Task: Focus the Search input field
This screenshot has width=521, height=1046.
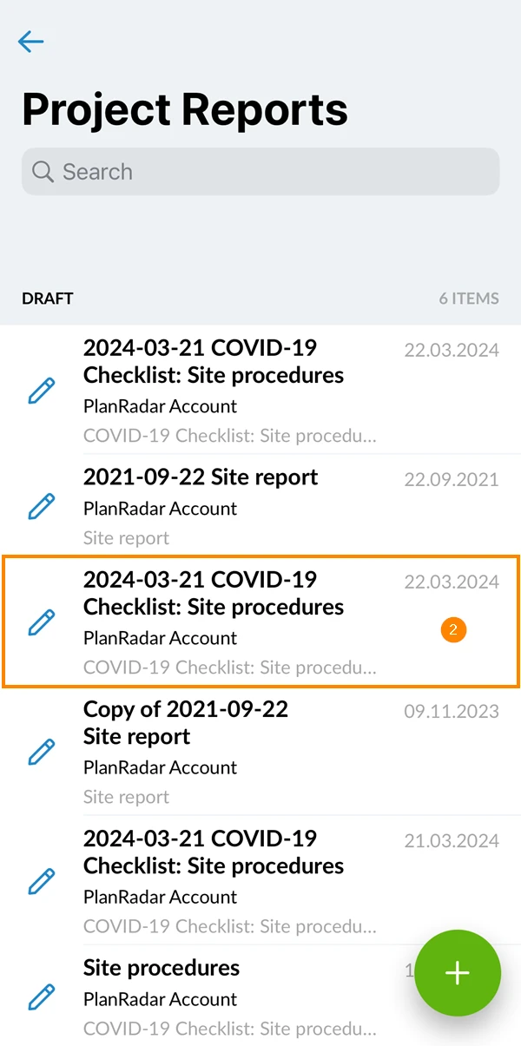Action: pos(260,171)
